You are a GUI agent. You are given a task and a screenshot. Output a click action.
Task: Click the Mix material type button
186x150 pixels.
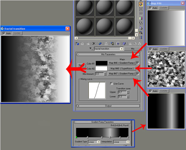(132, 49)
